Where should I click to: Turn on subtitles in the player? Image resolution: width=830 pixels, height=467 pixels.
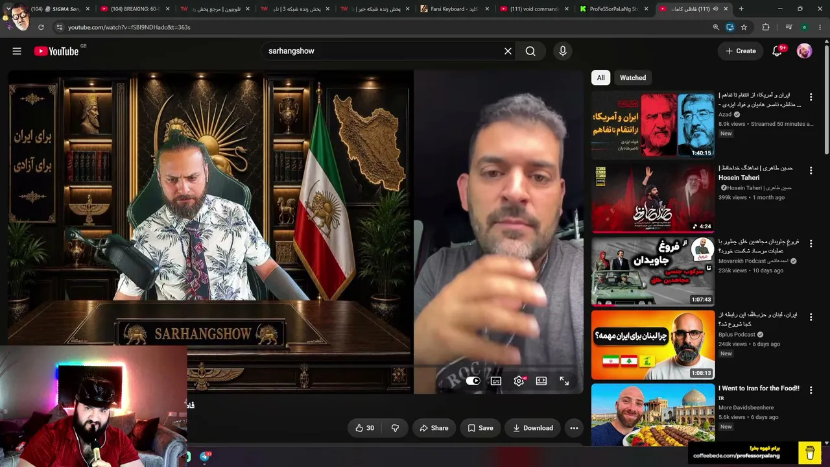click(496, 381)
